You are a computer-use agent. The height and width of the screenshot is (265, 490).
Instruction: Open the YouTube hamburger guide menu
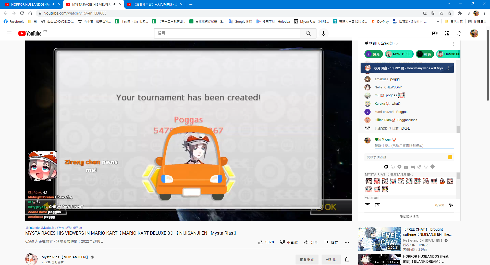click(9, 33)
